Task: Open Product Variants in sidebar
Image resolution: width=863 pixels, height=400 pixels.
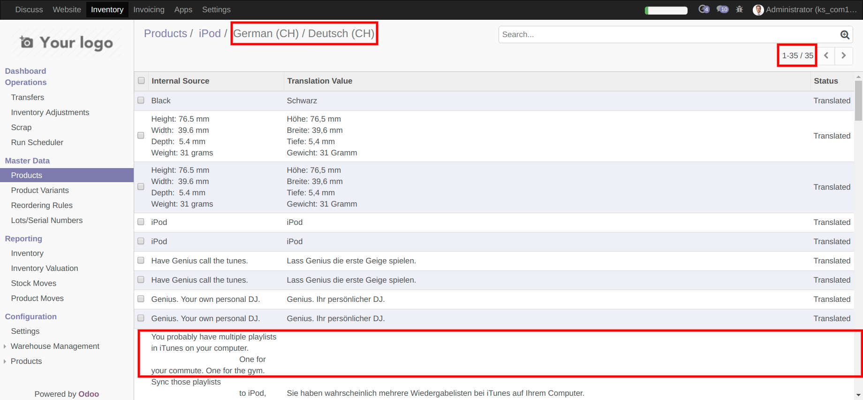Action: [40, 190]
